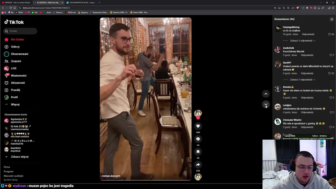
Task: Click the Szukaj search field
Action: click(20, 31)
